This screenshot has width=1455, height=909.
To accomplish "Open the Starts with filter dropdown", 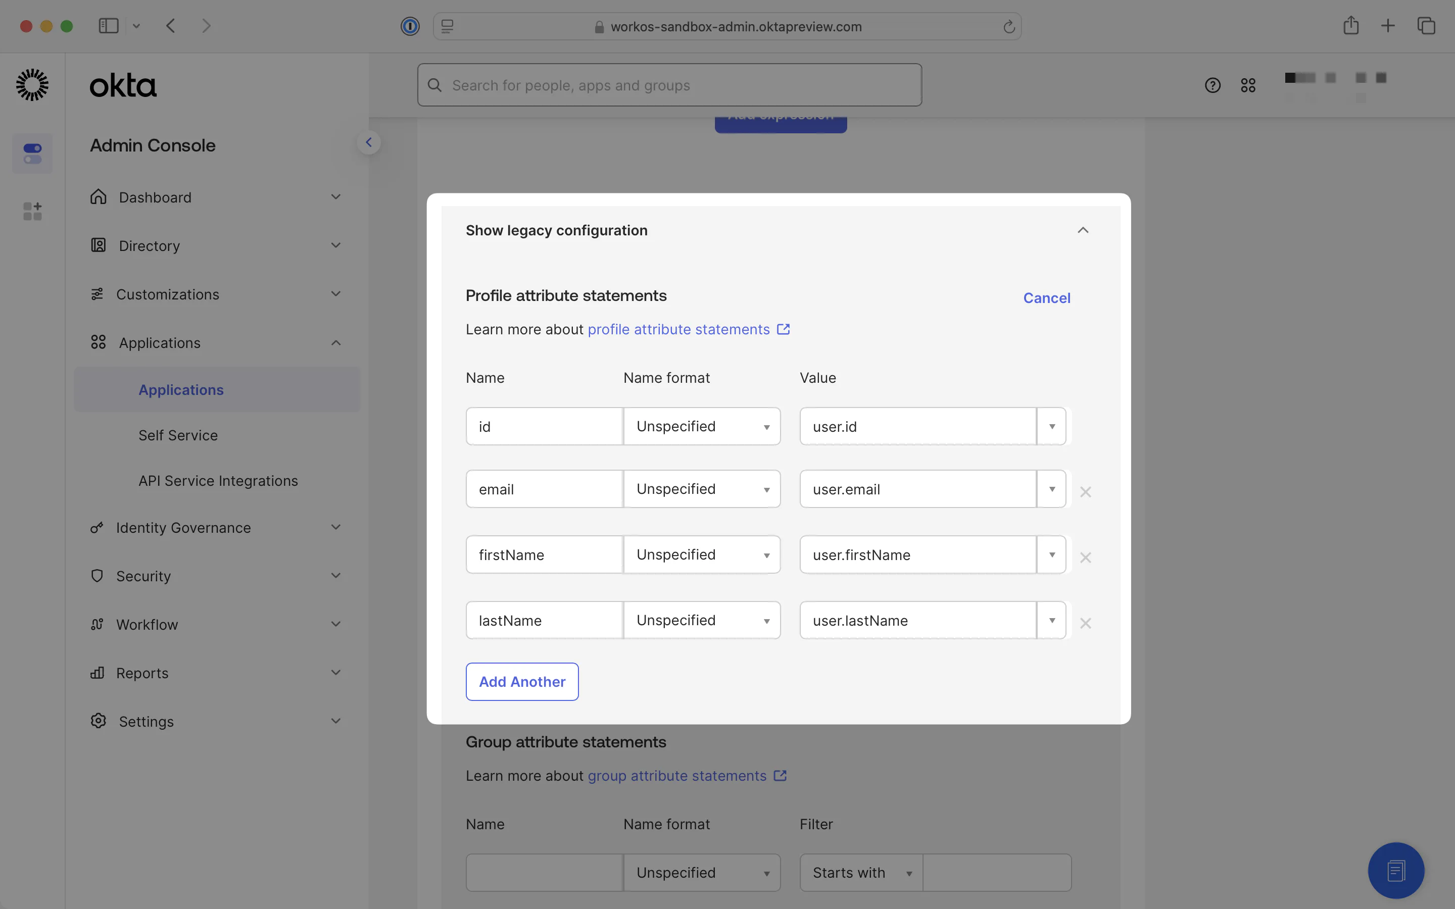I will pyautogui.click(x=861, y=872).
